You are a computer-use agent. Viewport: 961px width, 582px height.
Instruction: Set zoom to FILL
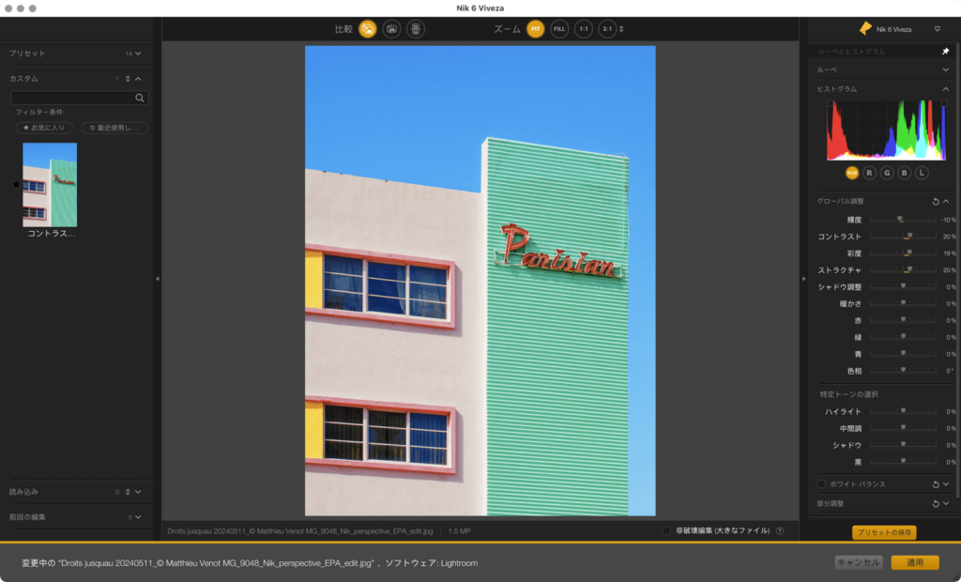click(x=559, y=29)
